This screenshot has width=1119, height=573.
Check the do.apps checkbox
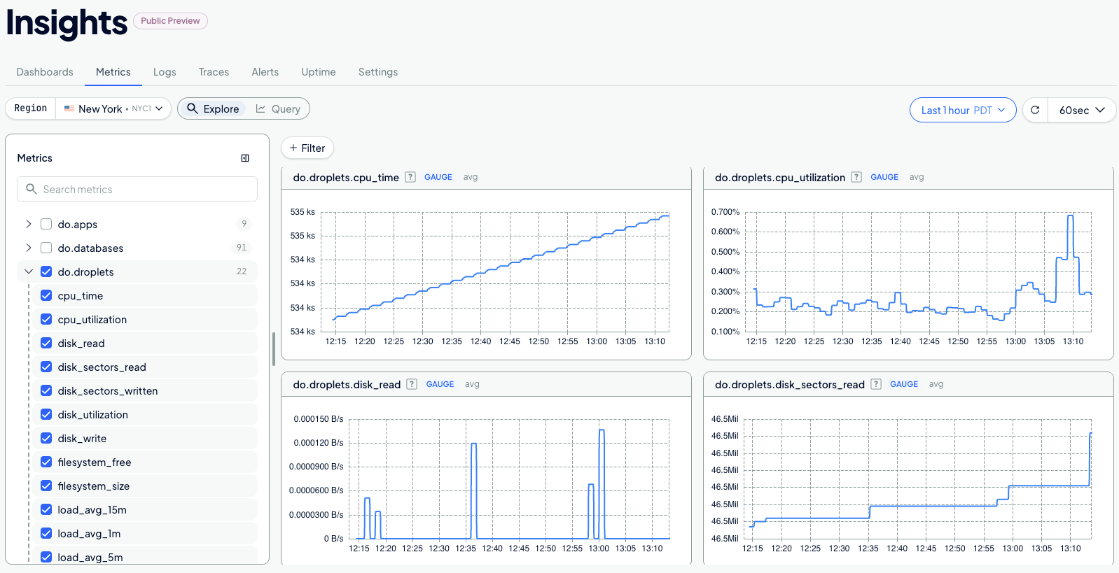(x=46, y=224)
